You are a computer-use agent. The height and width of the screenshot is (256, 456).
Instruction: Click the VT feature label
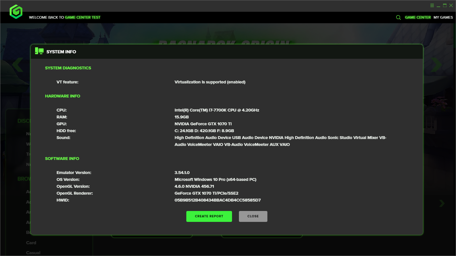[67, 82]
